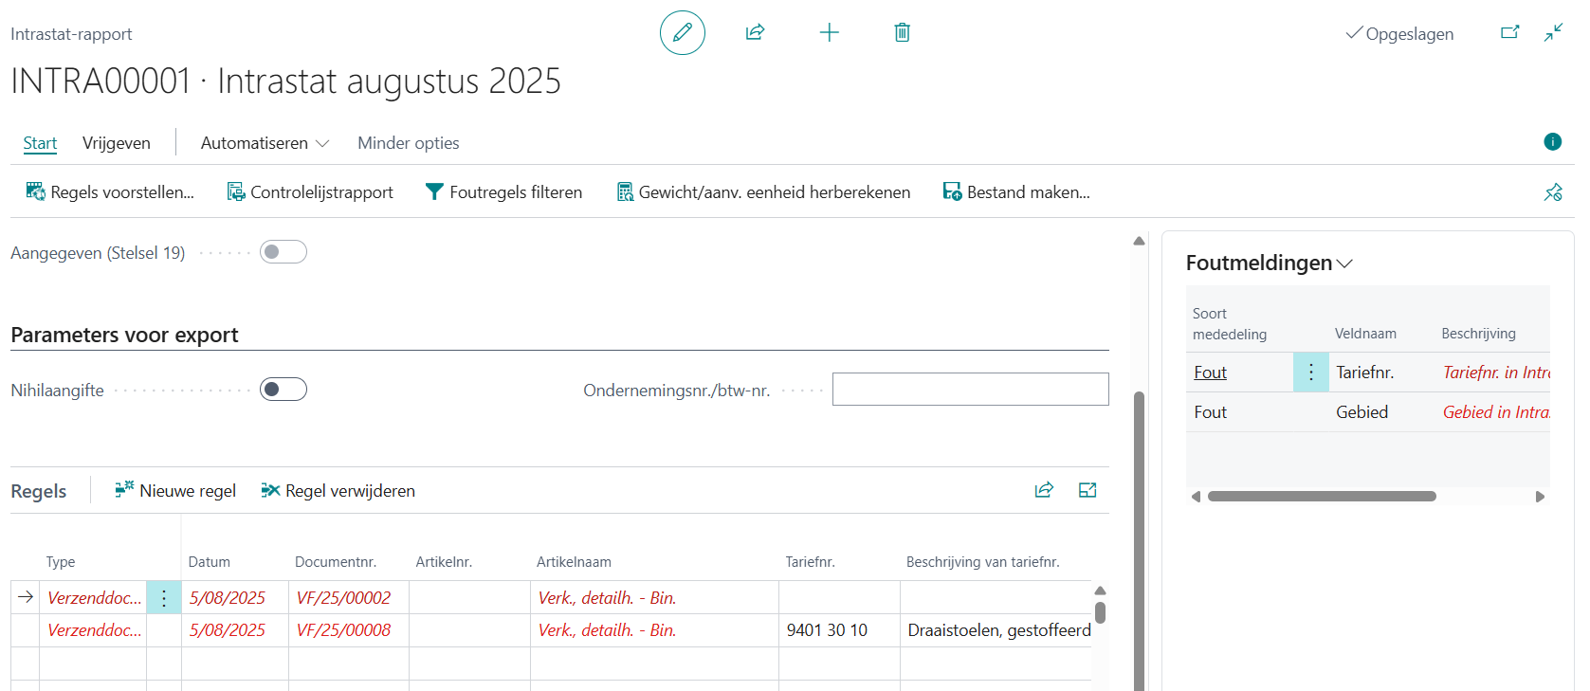Click Bestand maken action
The height and width of the screenshot is (691, 1590).
click(1016, 192)
